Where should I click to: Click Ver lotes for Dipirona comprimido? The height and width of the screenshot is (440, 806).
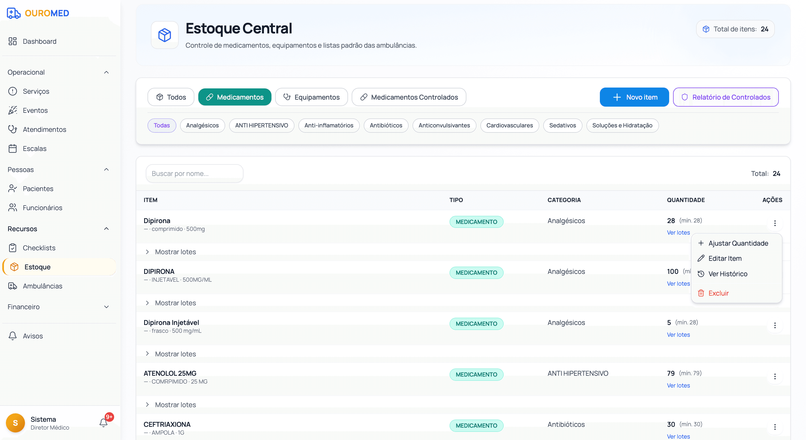tap(678, 233)
